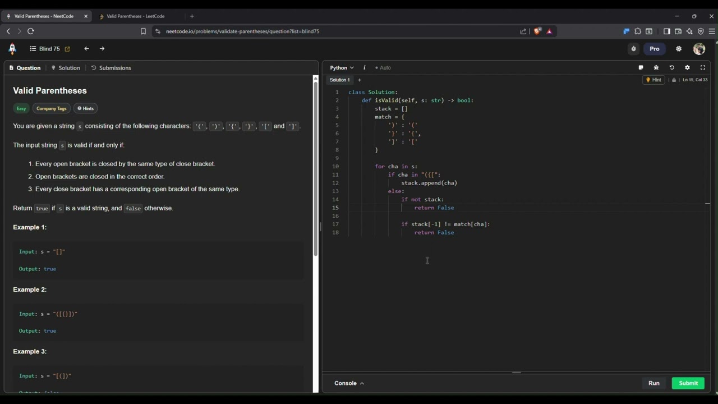Start the stopwatch timer icon
Screen dimensions: 718x404
[634, 49]
